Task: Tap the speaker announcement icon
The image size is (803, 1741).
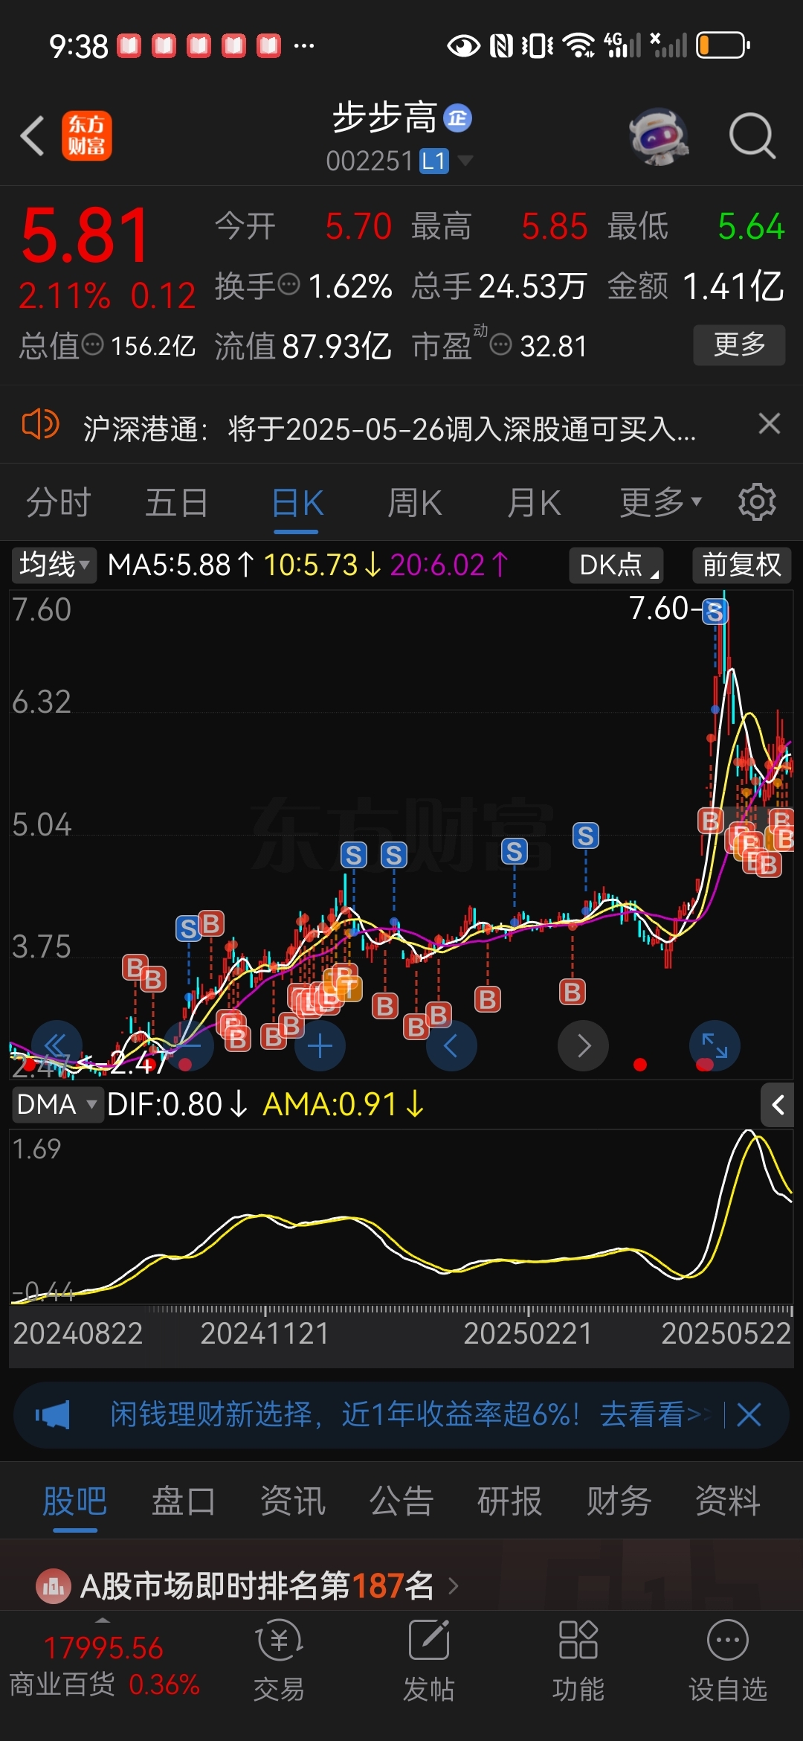Action: [x=40, y=426]
